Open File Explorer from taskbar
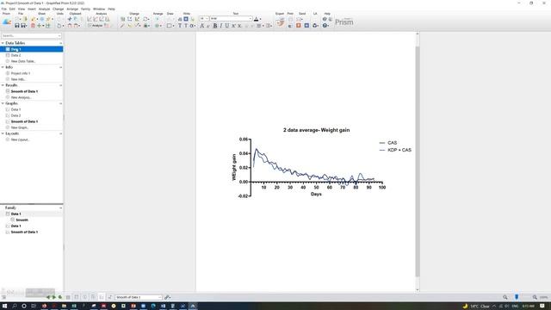The height and width of the screenshot is (310, 551). coord(64,307)
